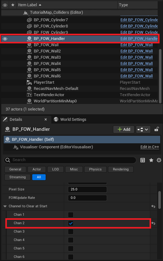Screen dimensions: 163x261
Task: Click the pinned star column header icon
Action: coord(13,5)
